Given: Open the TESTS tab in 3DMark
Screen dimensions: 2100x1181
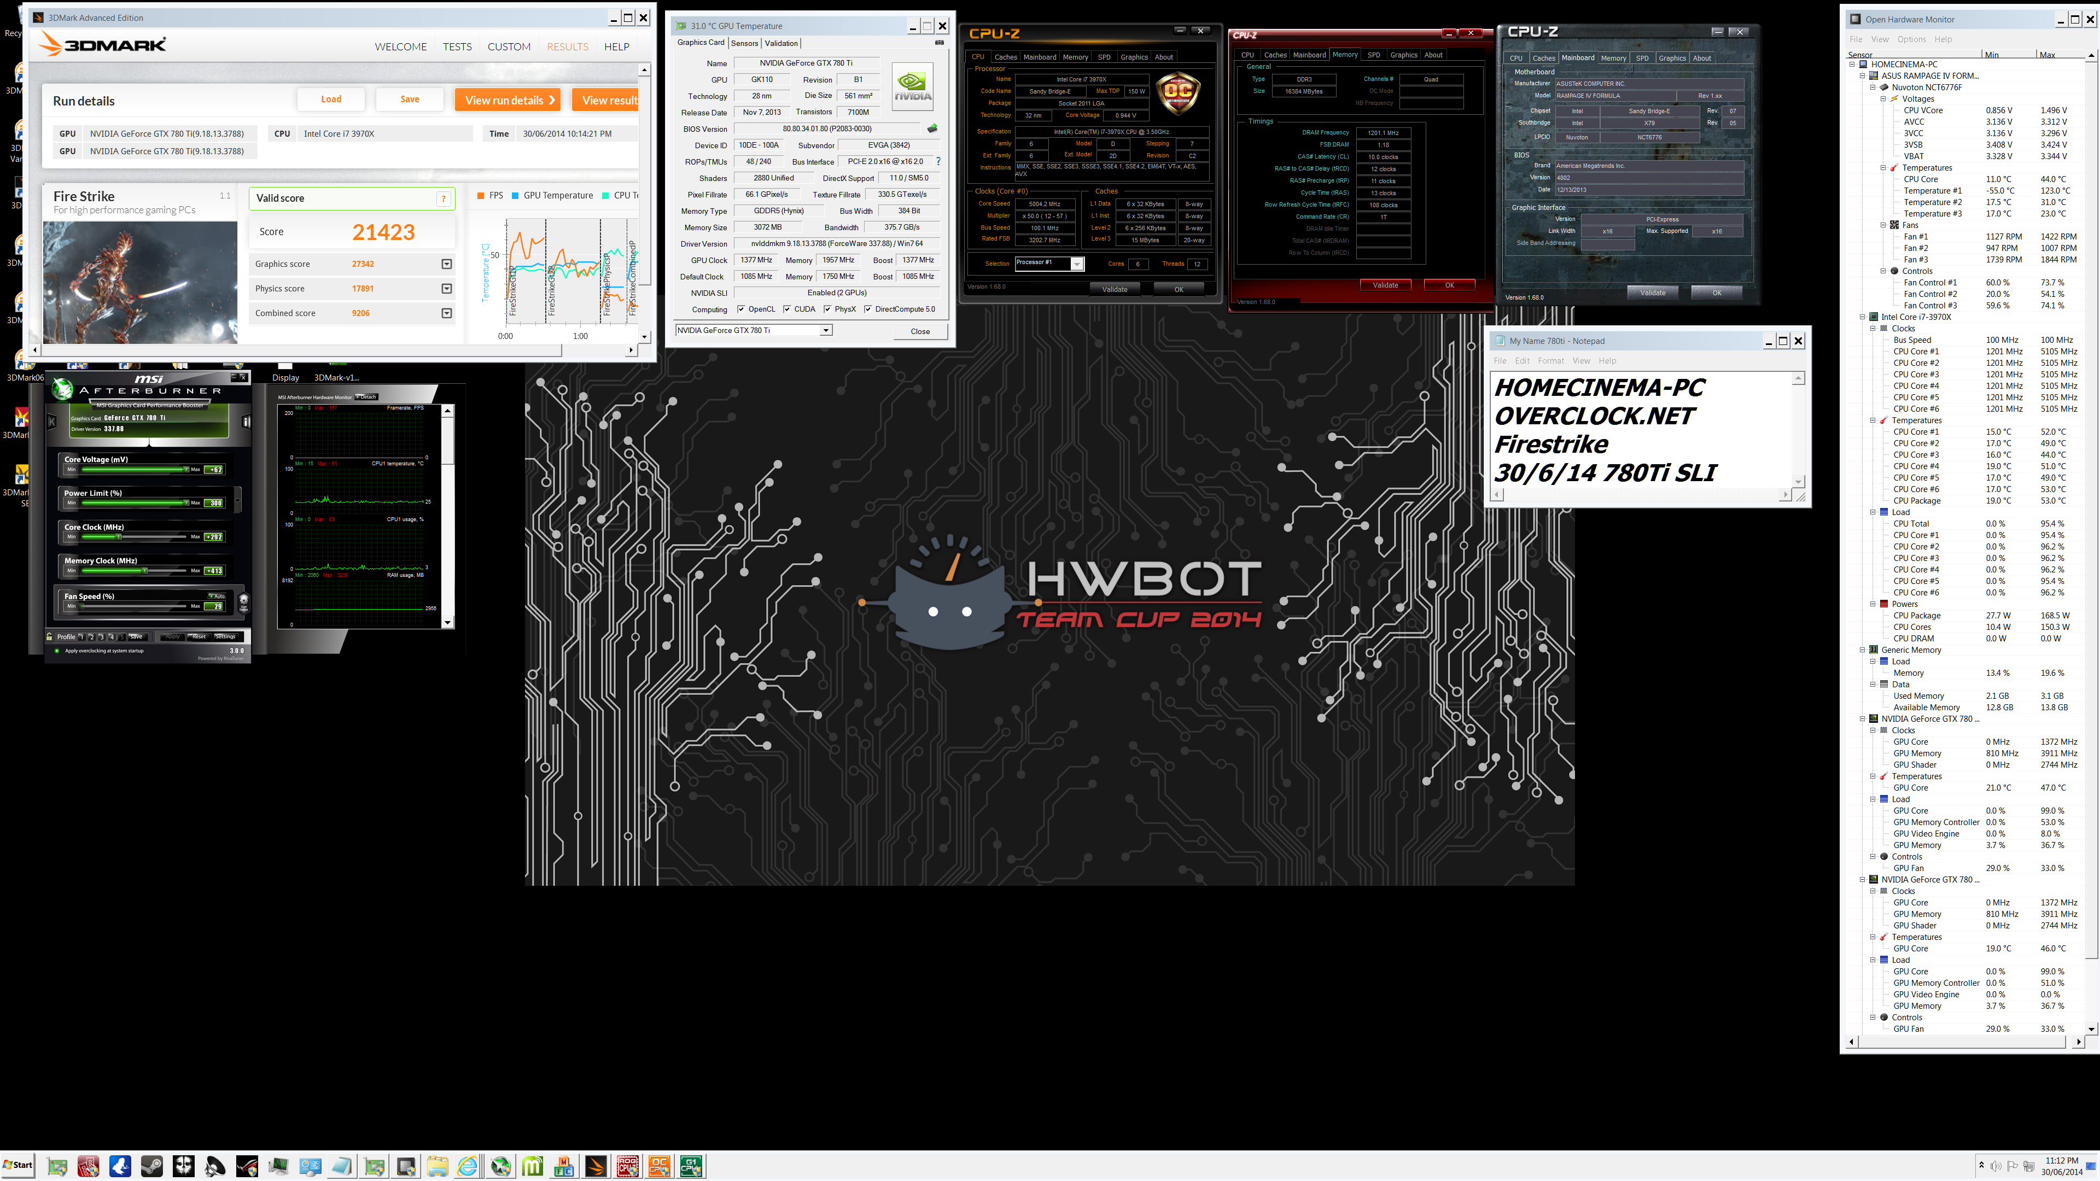Looking at the screenshot, I should point(457,46).
